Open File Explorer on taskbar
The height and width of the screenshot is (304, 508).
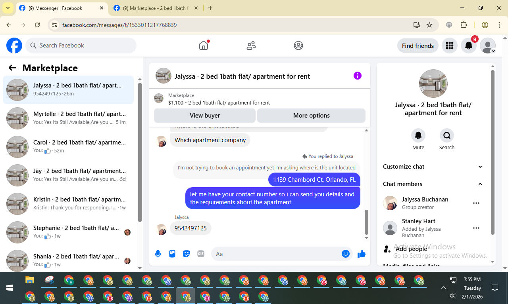tap(30, 280)
